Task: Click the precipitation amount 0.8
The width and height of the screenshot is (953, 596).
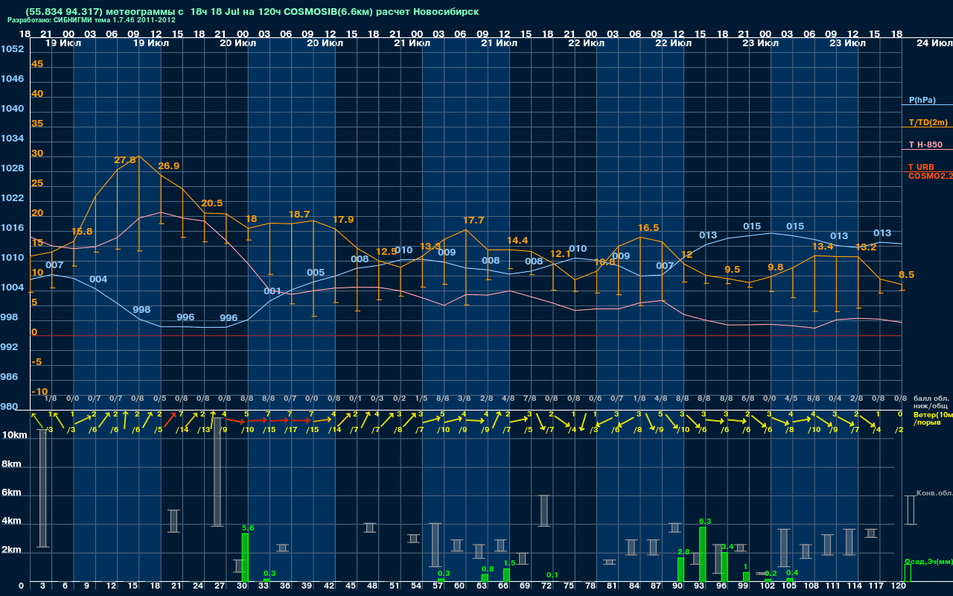Action: (488, 569)
